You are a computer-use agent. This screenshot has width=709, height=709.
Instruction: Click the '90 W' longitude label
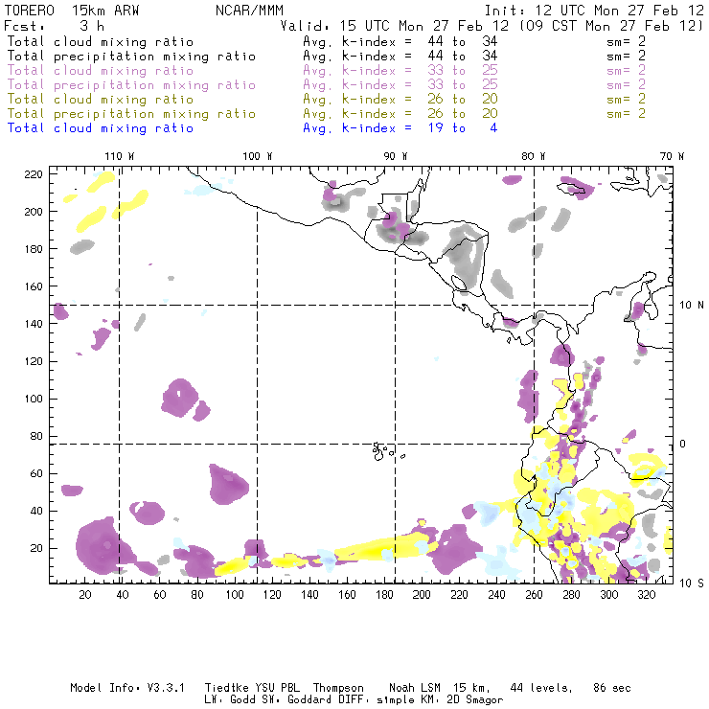(x=396, y=156)
